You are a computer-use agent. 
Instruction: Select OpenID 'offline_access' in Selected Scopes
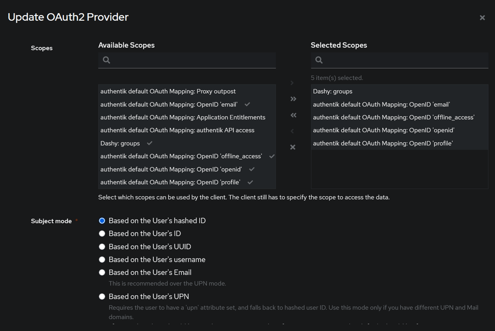399,117
